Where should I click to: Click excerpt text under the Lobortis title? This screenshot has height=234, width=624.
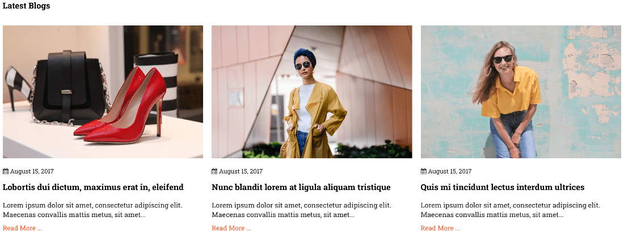pyautogui.click(x=92, y=210)
